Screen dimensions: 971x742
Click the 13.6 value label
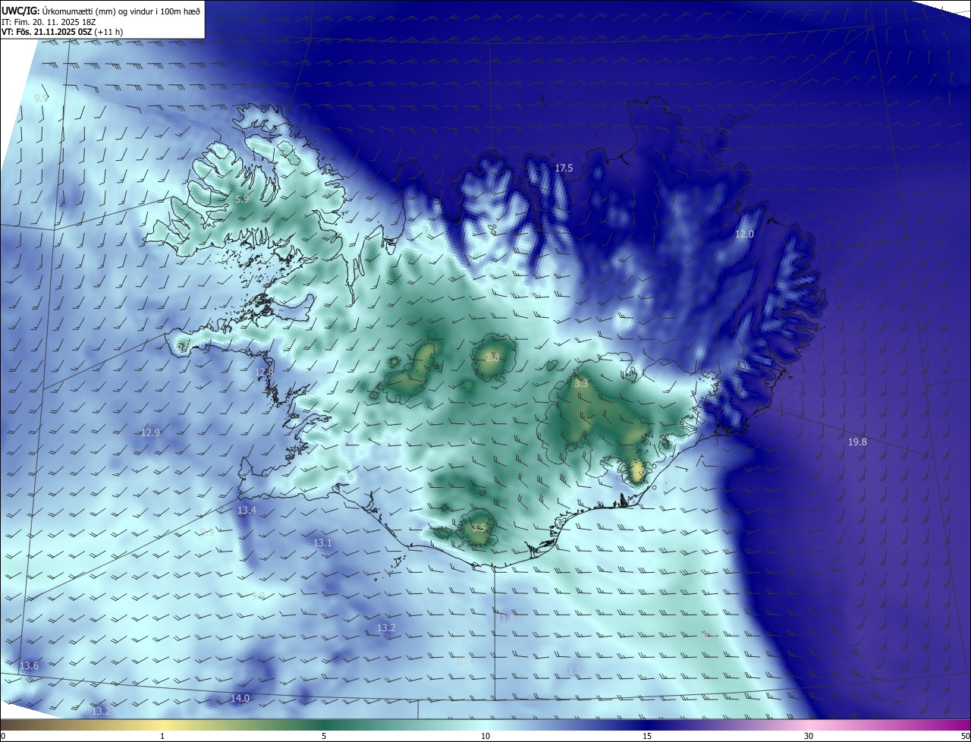(x=29, y=666)
